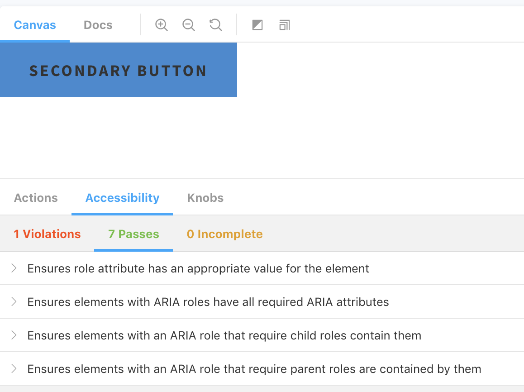The width and height of the screenshot is (524, 392).
Task: Click the 'all required ARIA attributes' rule text
Action: [208, 302]
